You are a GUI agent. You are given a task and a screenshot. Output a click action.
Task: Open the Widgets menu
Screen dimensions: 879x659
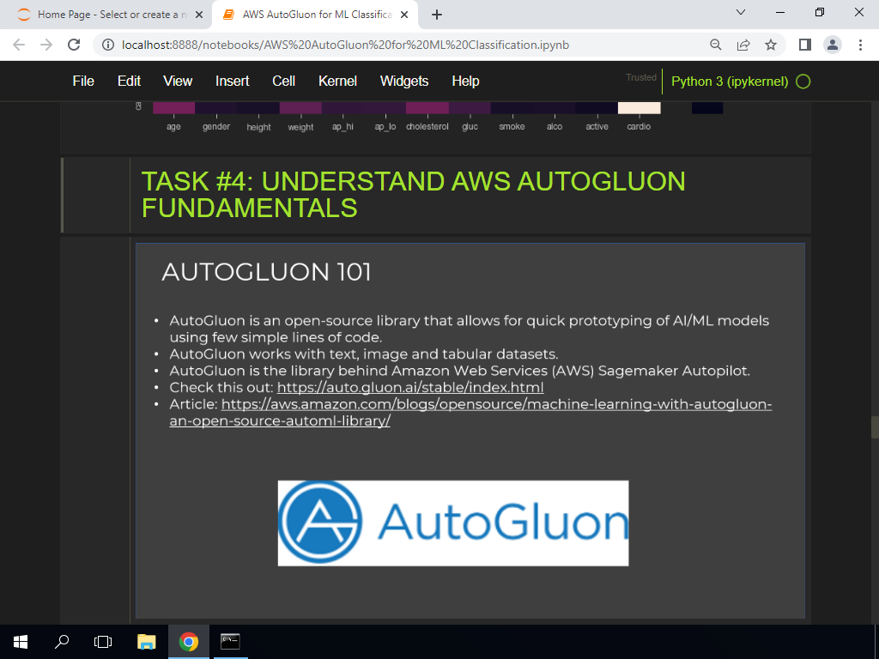pos(404,82)
